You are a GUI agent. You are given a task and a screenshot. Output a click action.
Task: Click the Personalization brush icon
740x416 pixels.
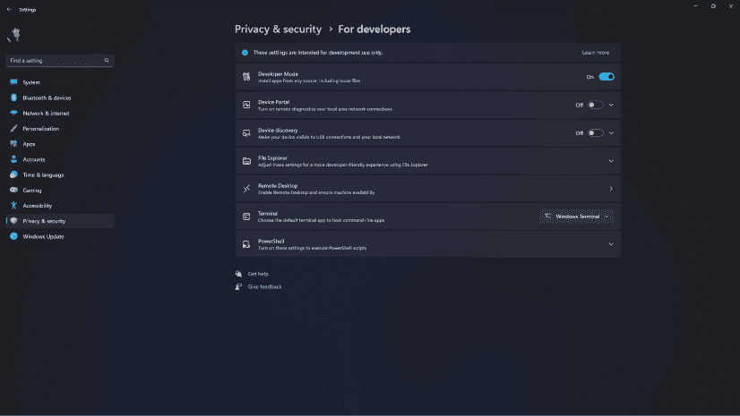tap(14, 128)
